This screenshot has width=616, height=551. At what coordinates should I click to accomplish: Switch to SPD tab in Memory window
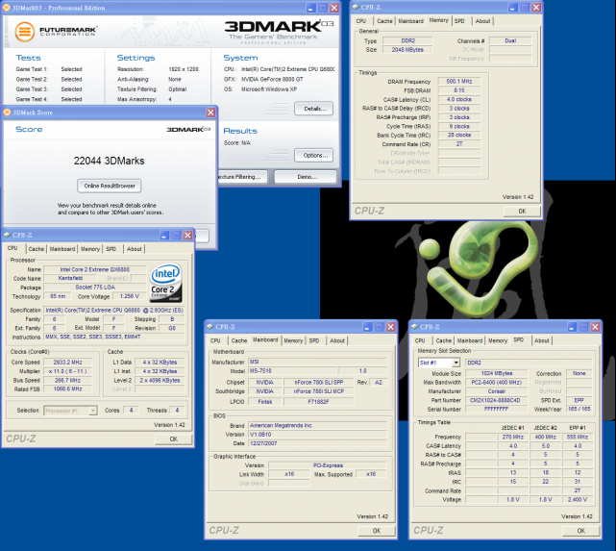(x=459, y=21)
